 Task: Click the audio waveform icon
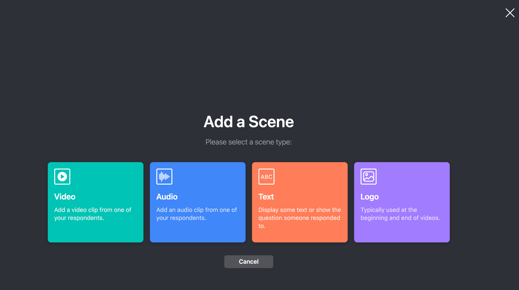[164, 176]
